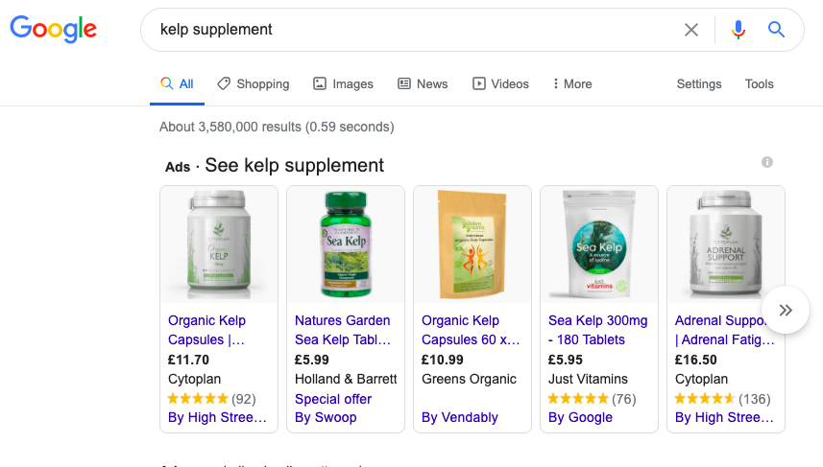Click the Google logo
This screenshot has height=467, width=823.
pos(54,29)
